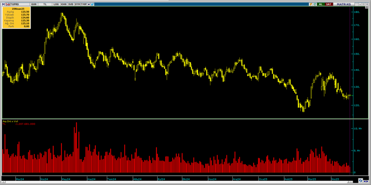Click the Twitter bird icon
The width and height of the screenshot is (371, 185).
point(92,4)
